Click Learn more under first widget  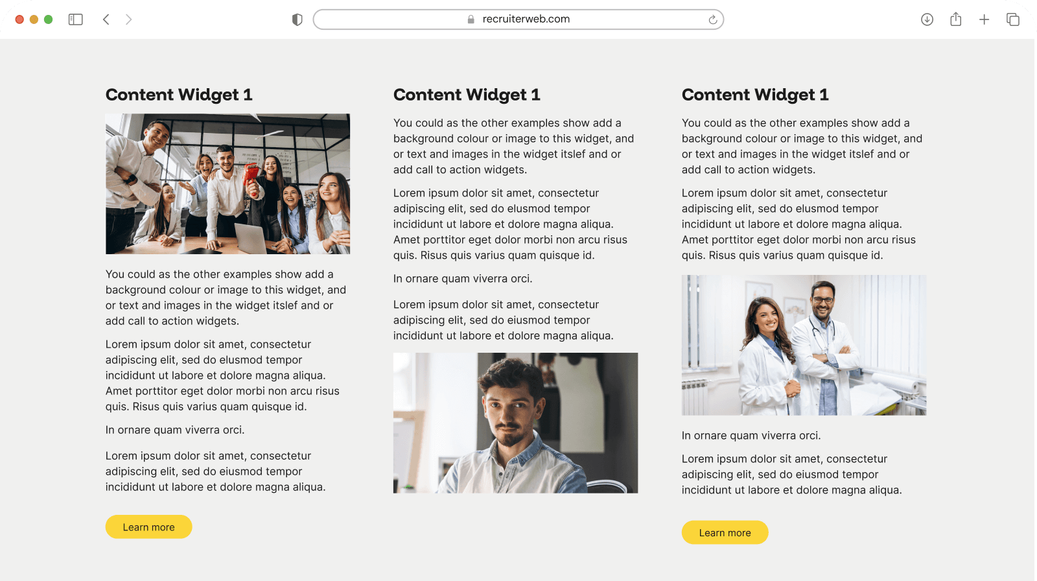pyautogui.click(x=149, y=527)
